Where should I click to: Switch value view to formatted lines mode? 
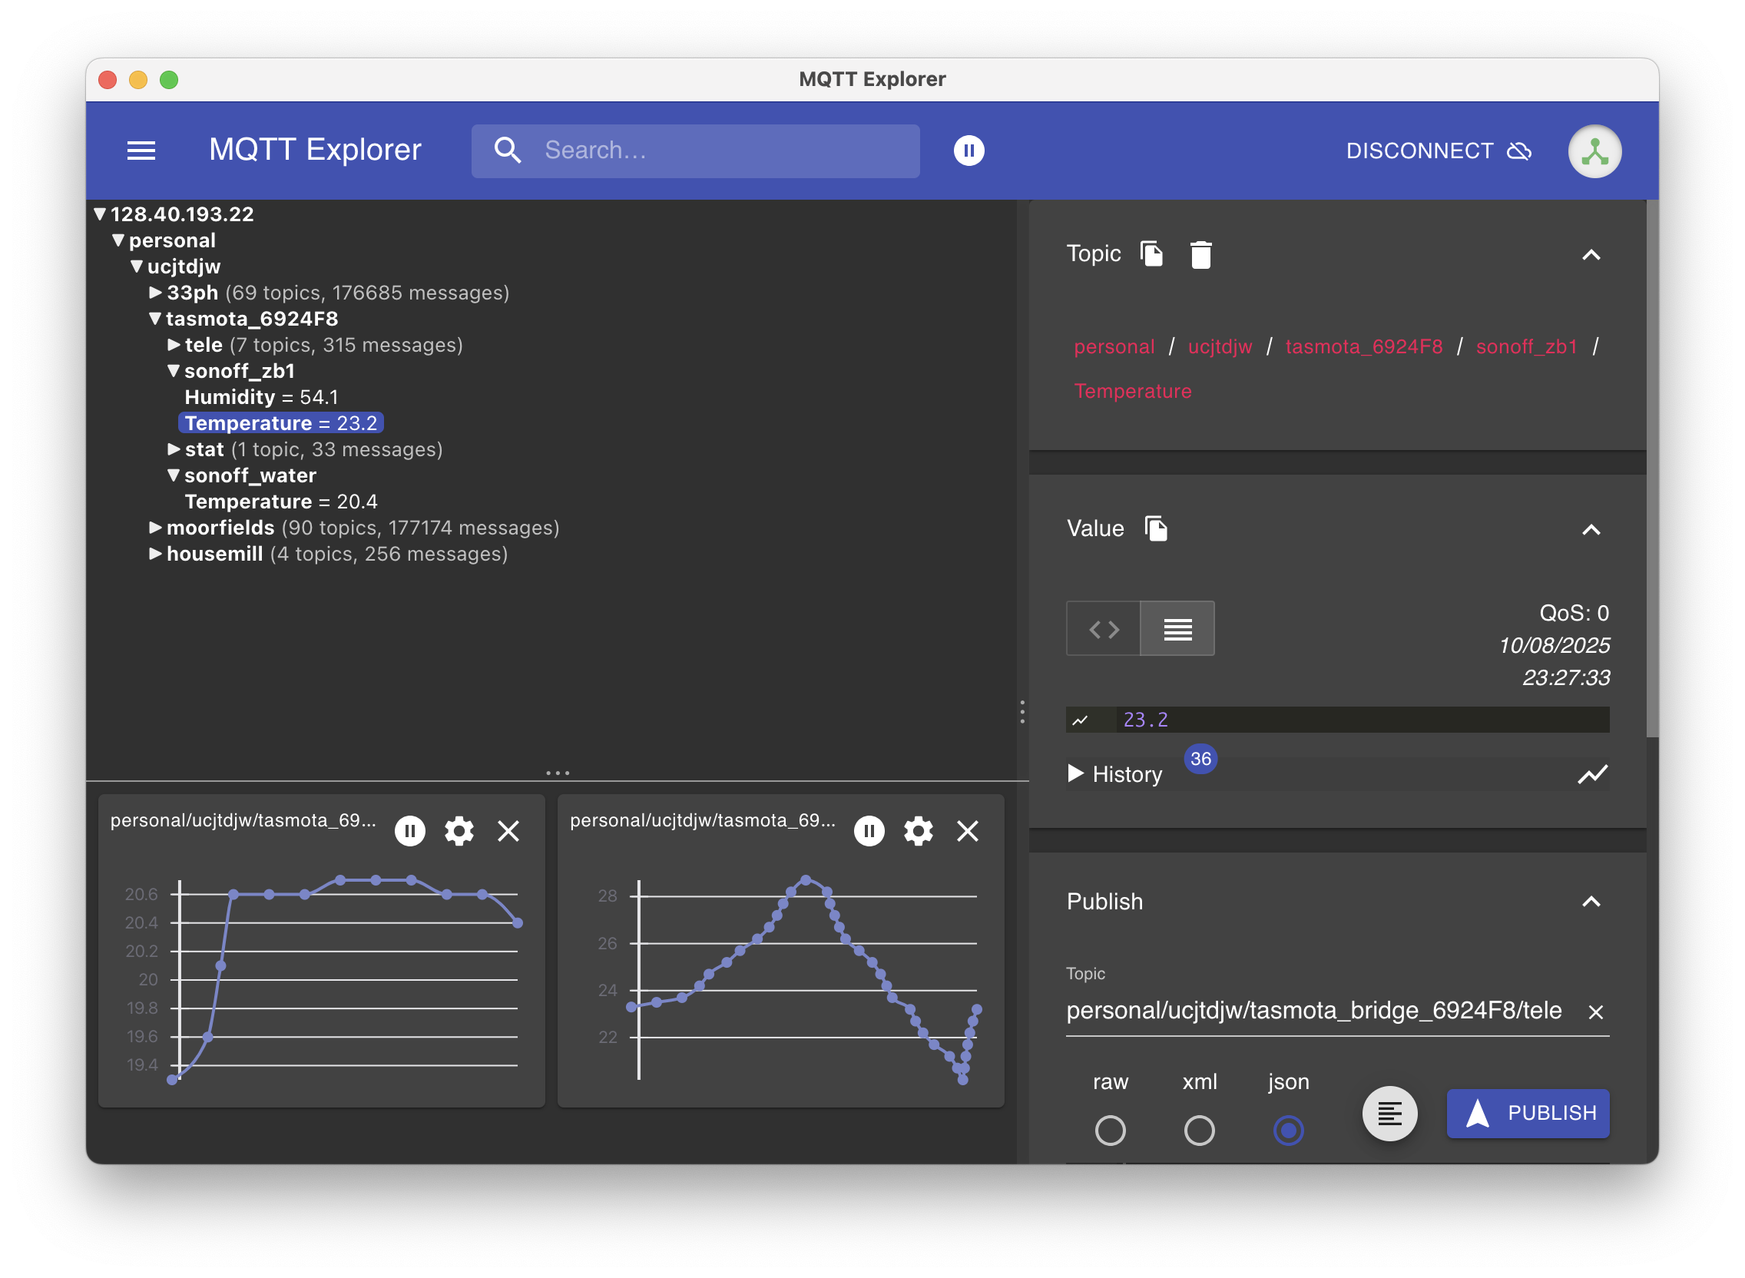tap(1177, 629)
